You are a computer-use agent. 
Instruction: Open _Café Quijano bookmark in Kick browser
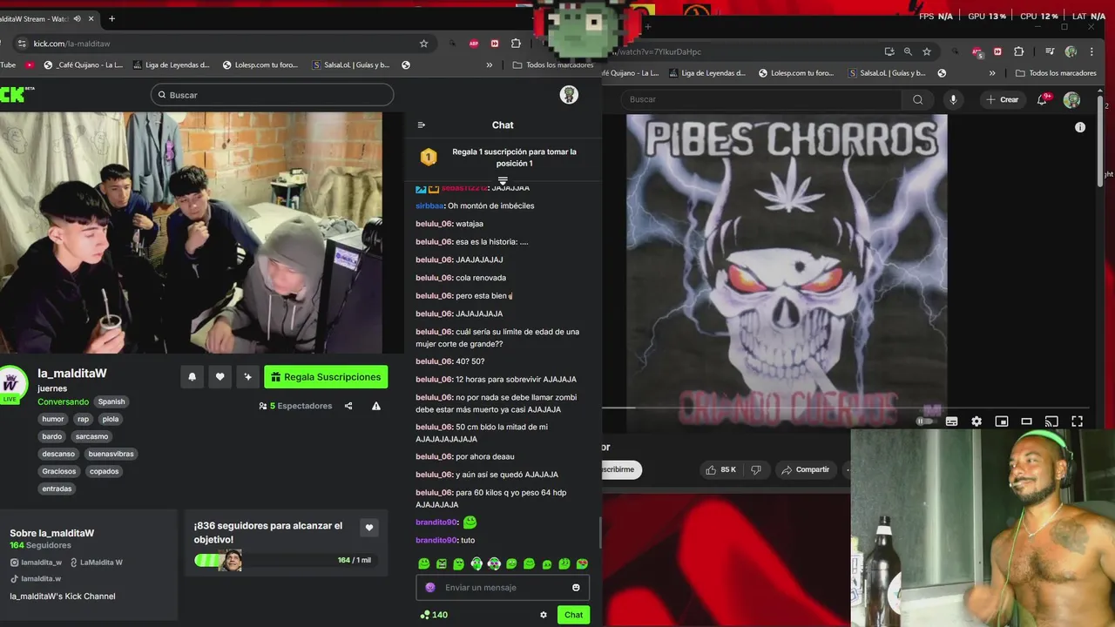click(x=84, y=64)
